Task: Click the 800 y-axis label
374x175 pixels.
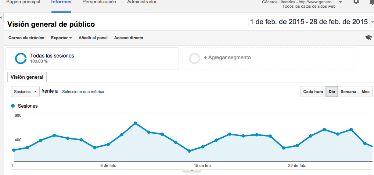Action: click(18, 116)
